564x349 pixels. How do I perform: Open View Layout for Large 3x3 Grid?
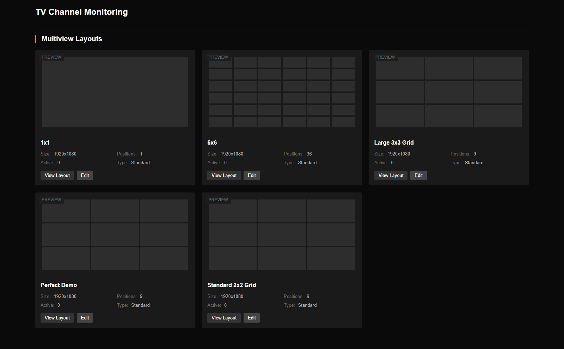391,175
